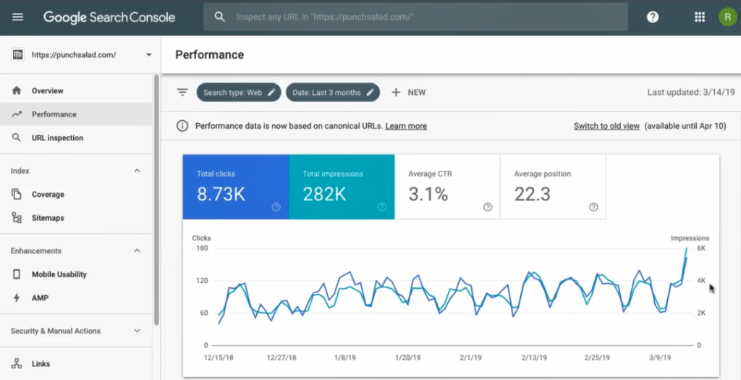The height and width of the screenshot is (380, 741).
Task: Click the Performance trend line icon
Action: (17, 114)
